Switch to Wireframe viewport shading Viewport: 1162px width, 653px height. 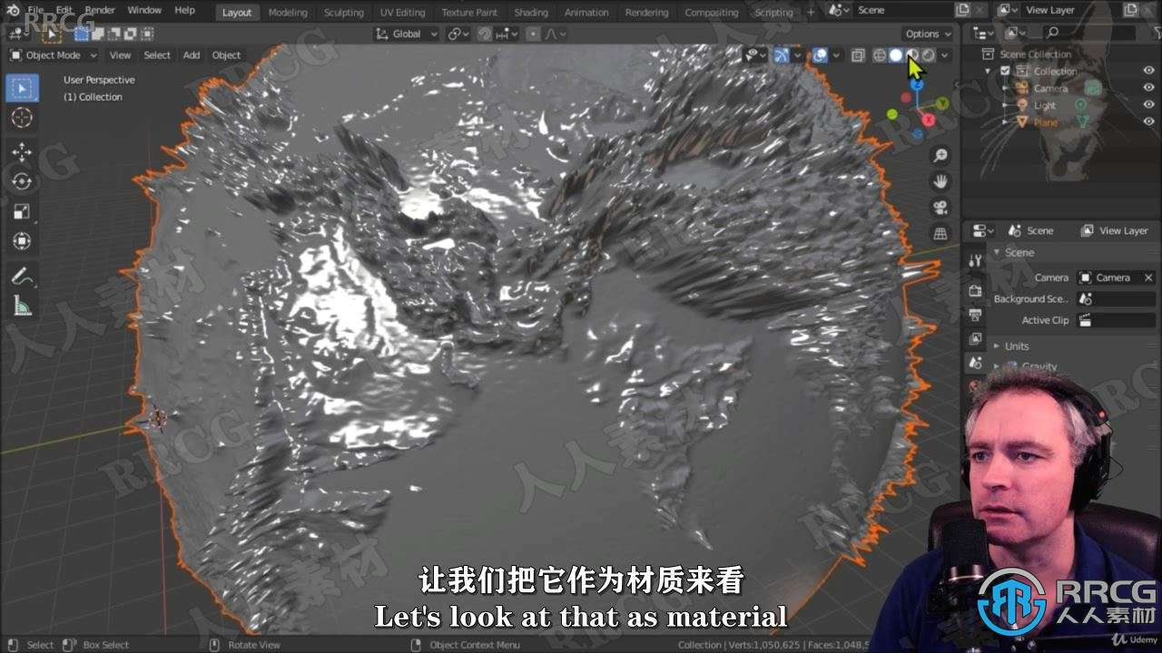[x=880, y=55]
